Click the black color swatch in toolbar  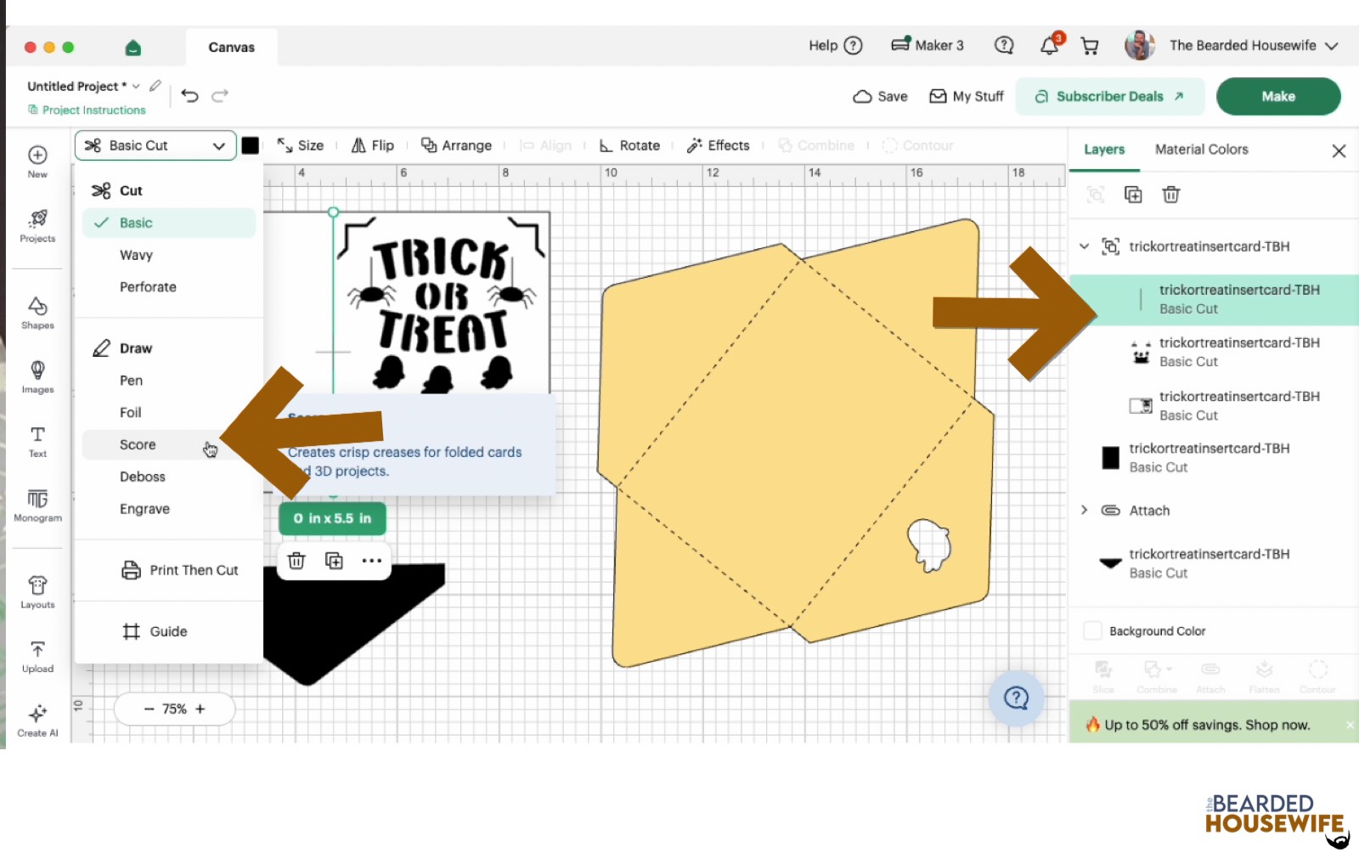point(251,145)
